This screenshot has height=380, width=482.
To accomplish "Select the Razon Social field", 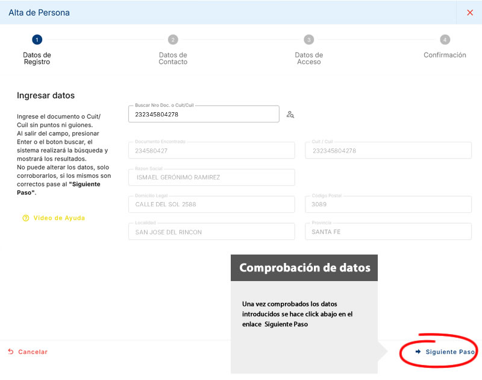I will (211, 177).
